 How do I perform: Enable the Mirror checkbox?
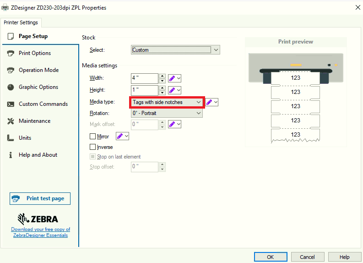[x=92, y=136]
